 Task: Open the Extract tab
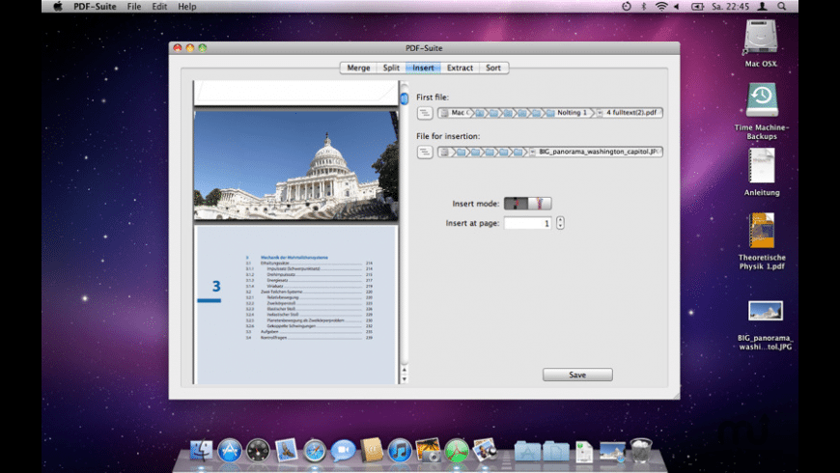coord(460,68)
